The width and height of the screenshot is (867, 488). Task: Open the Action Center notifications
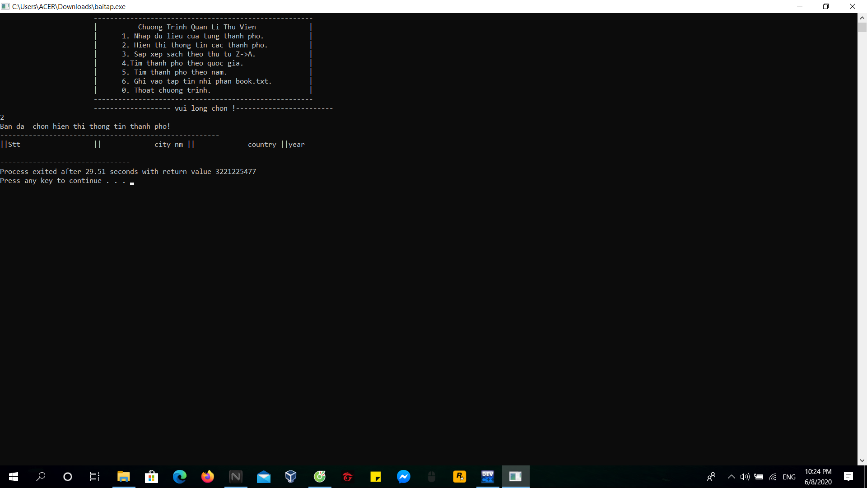point(848,477)
